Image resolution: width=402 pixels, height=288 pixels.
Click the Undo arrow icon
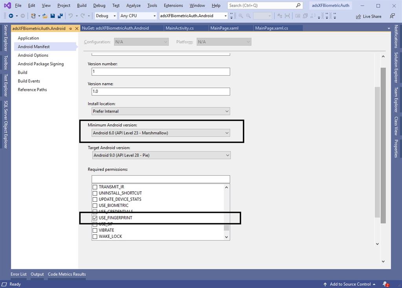click(x=71, y=16)
